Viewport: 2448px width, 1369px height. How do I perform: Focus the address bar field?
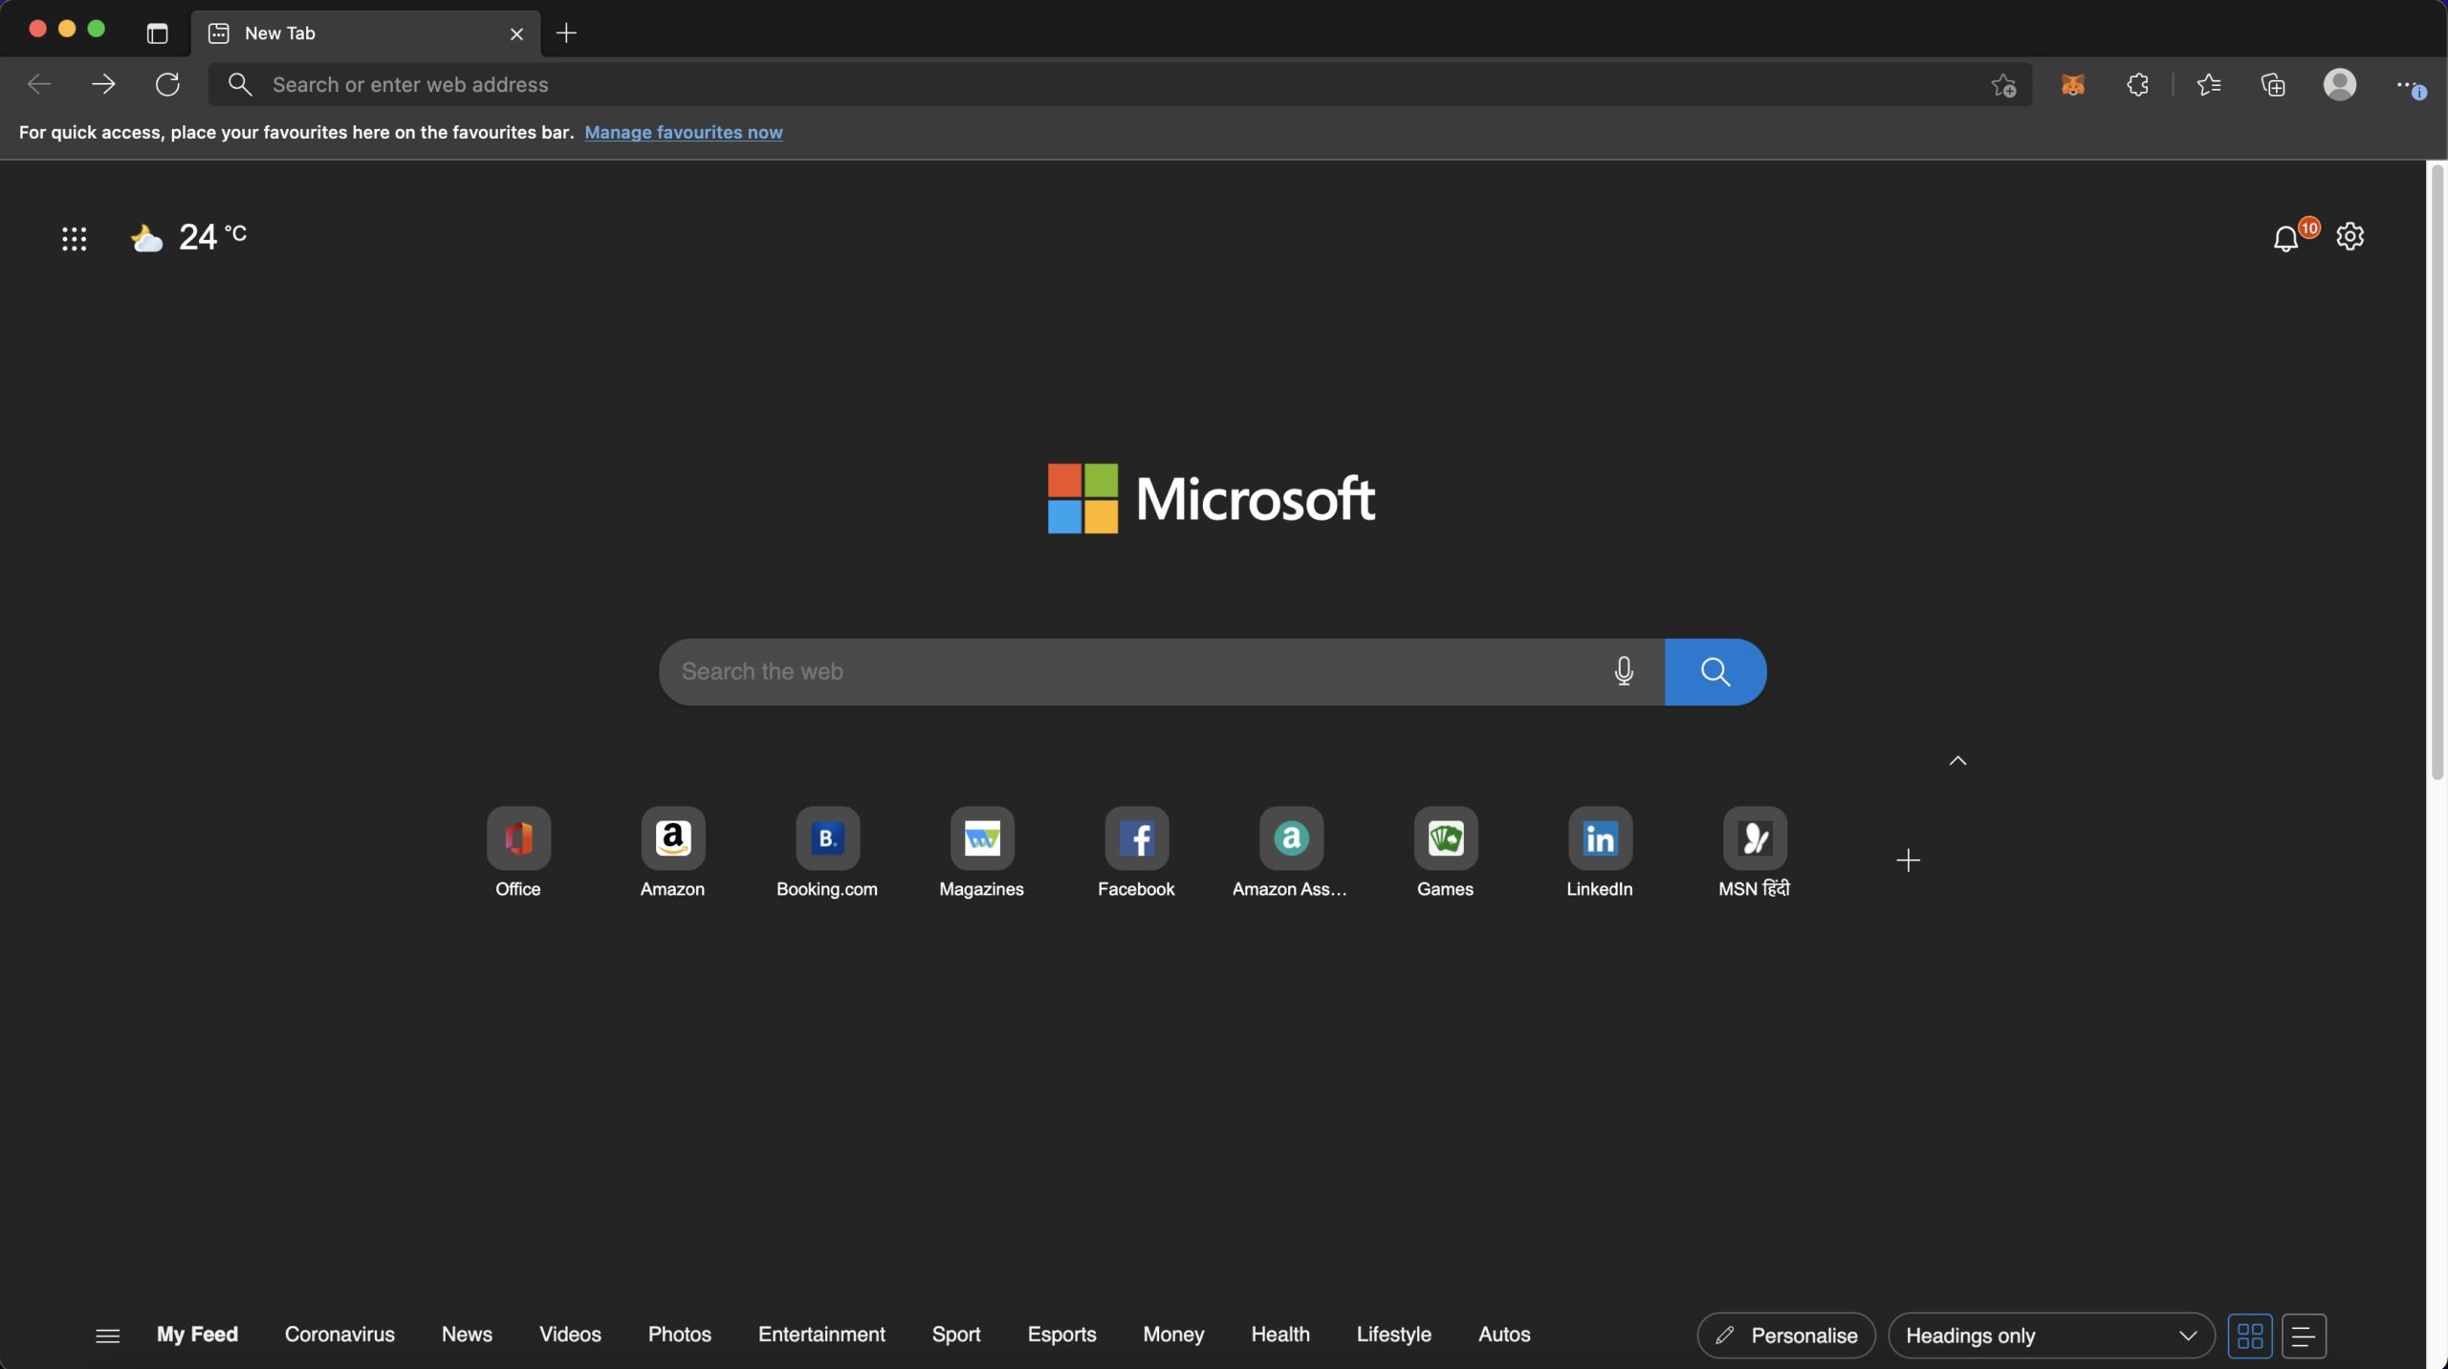[x=1120, y=84]
